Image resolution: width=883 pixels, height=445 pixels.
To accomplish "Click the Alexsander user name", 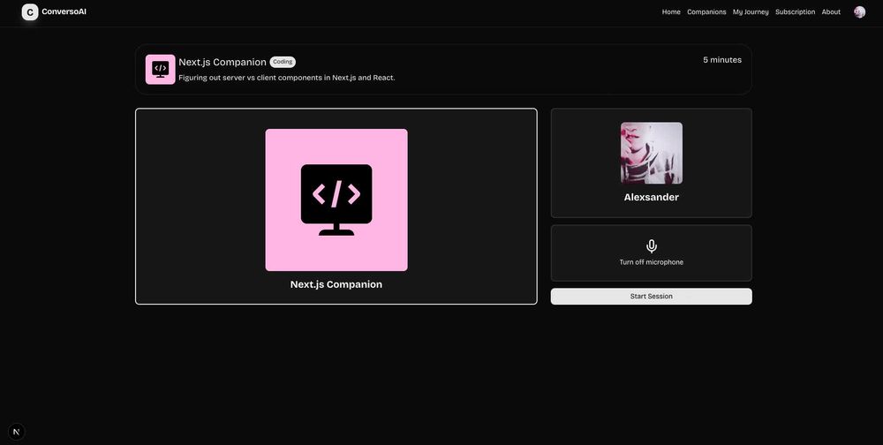I will coord(652,197).
